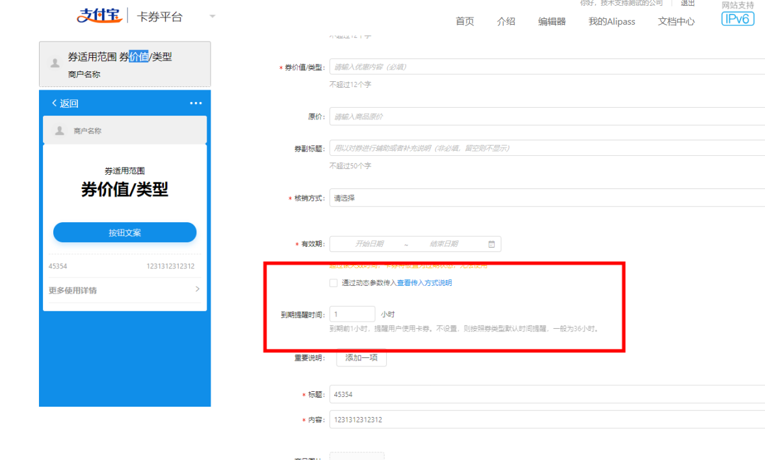
Task: Expand the 更多使用详情 row chevron
Action: (197, 289)
